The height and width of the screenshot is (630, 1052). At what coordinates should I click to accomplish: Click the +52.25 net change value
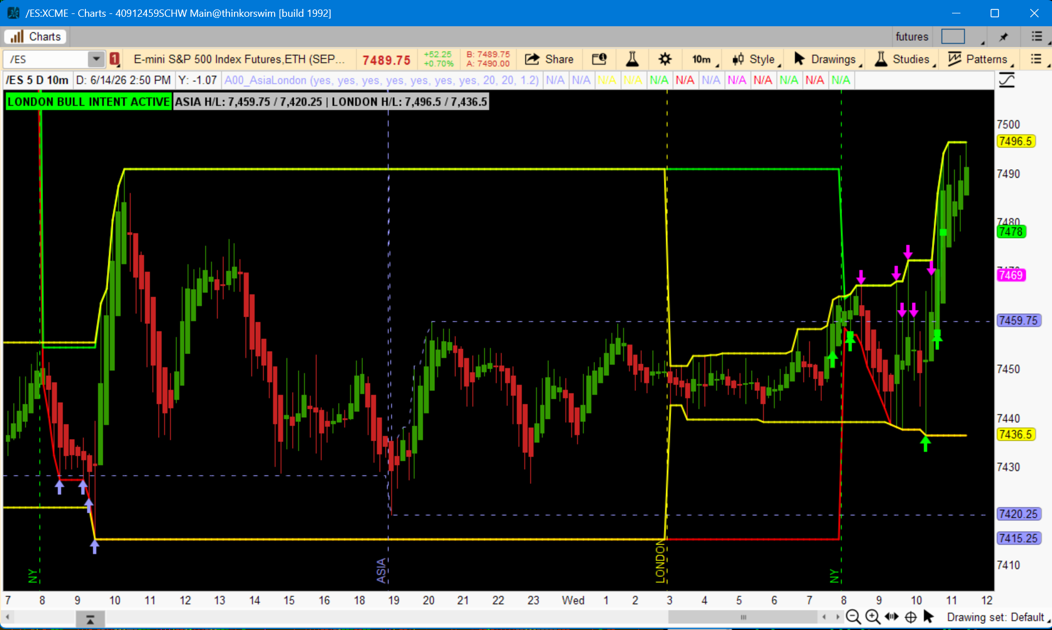tap(437, 55)
